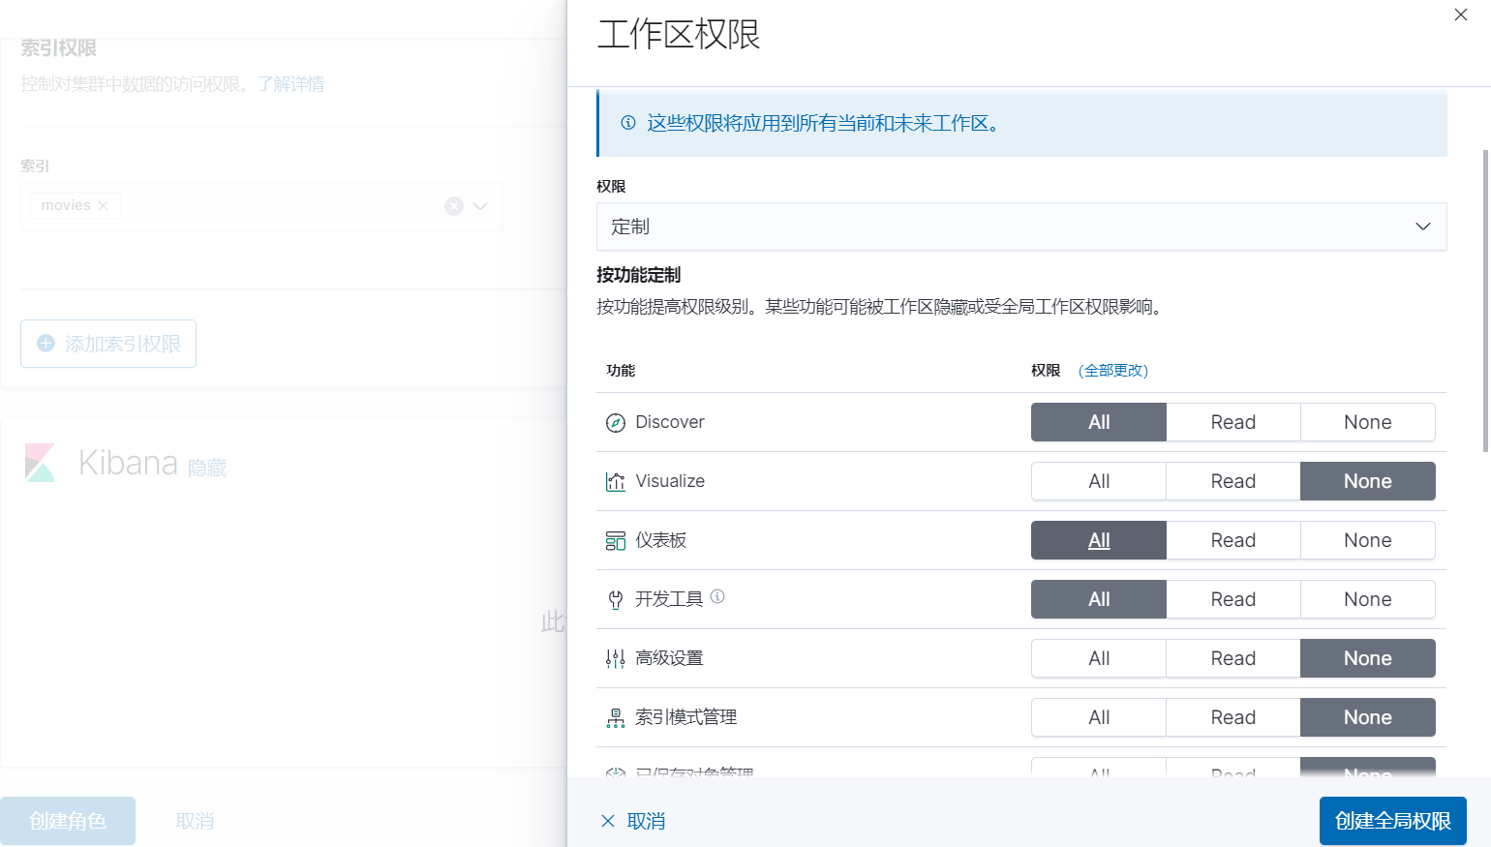Viewport: 1491px width, 847px height.
Task: Click 取消 in the flyout footer
Action: coord(634,821)
